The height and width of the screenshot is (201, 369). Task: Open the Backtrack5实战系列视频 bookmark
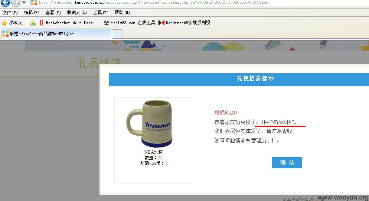[x=187, y=23]
